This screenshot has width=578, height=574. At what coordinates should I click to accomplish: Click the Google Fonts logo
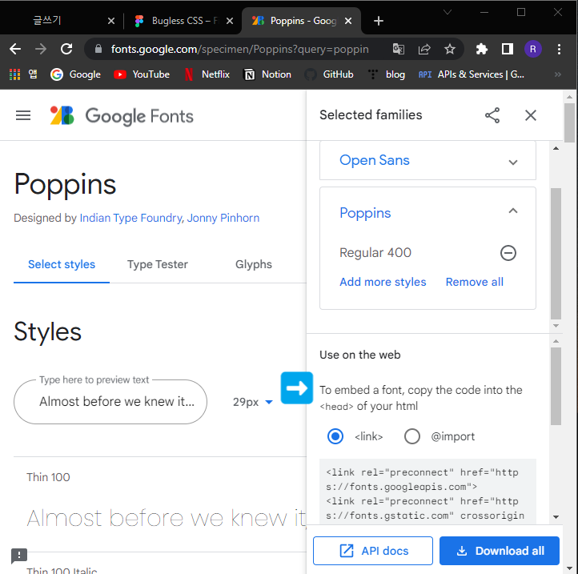tap(122, 116)
